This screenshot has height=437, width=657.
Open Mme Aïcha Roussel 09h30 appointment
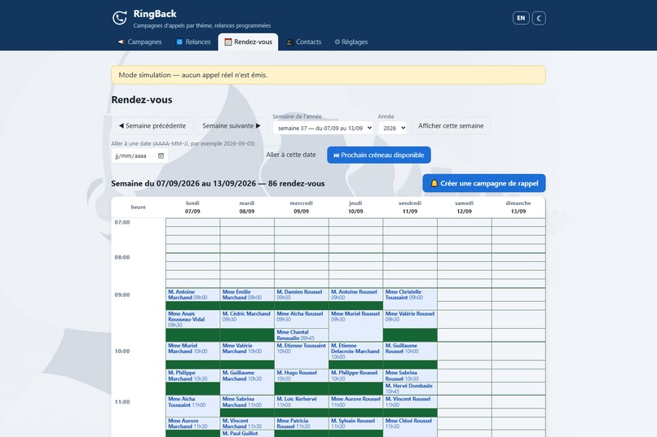302,320
